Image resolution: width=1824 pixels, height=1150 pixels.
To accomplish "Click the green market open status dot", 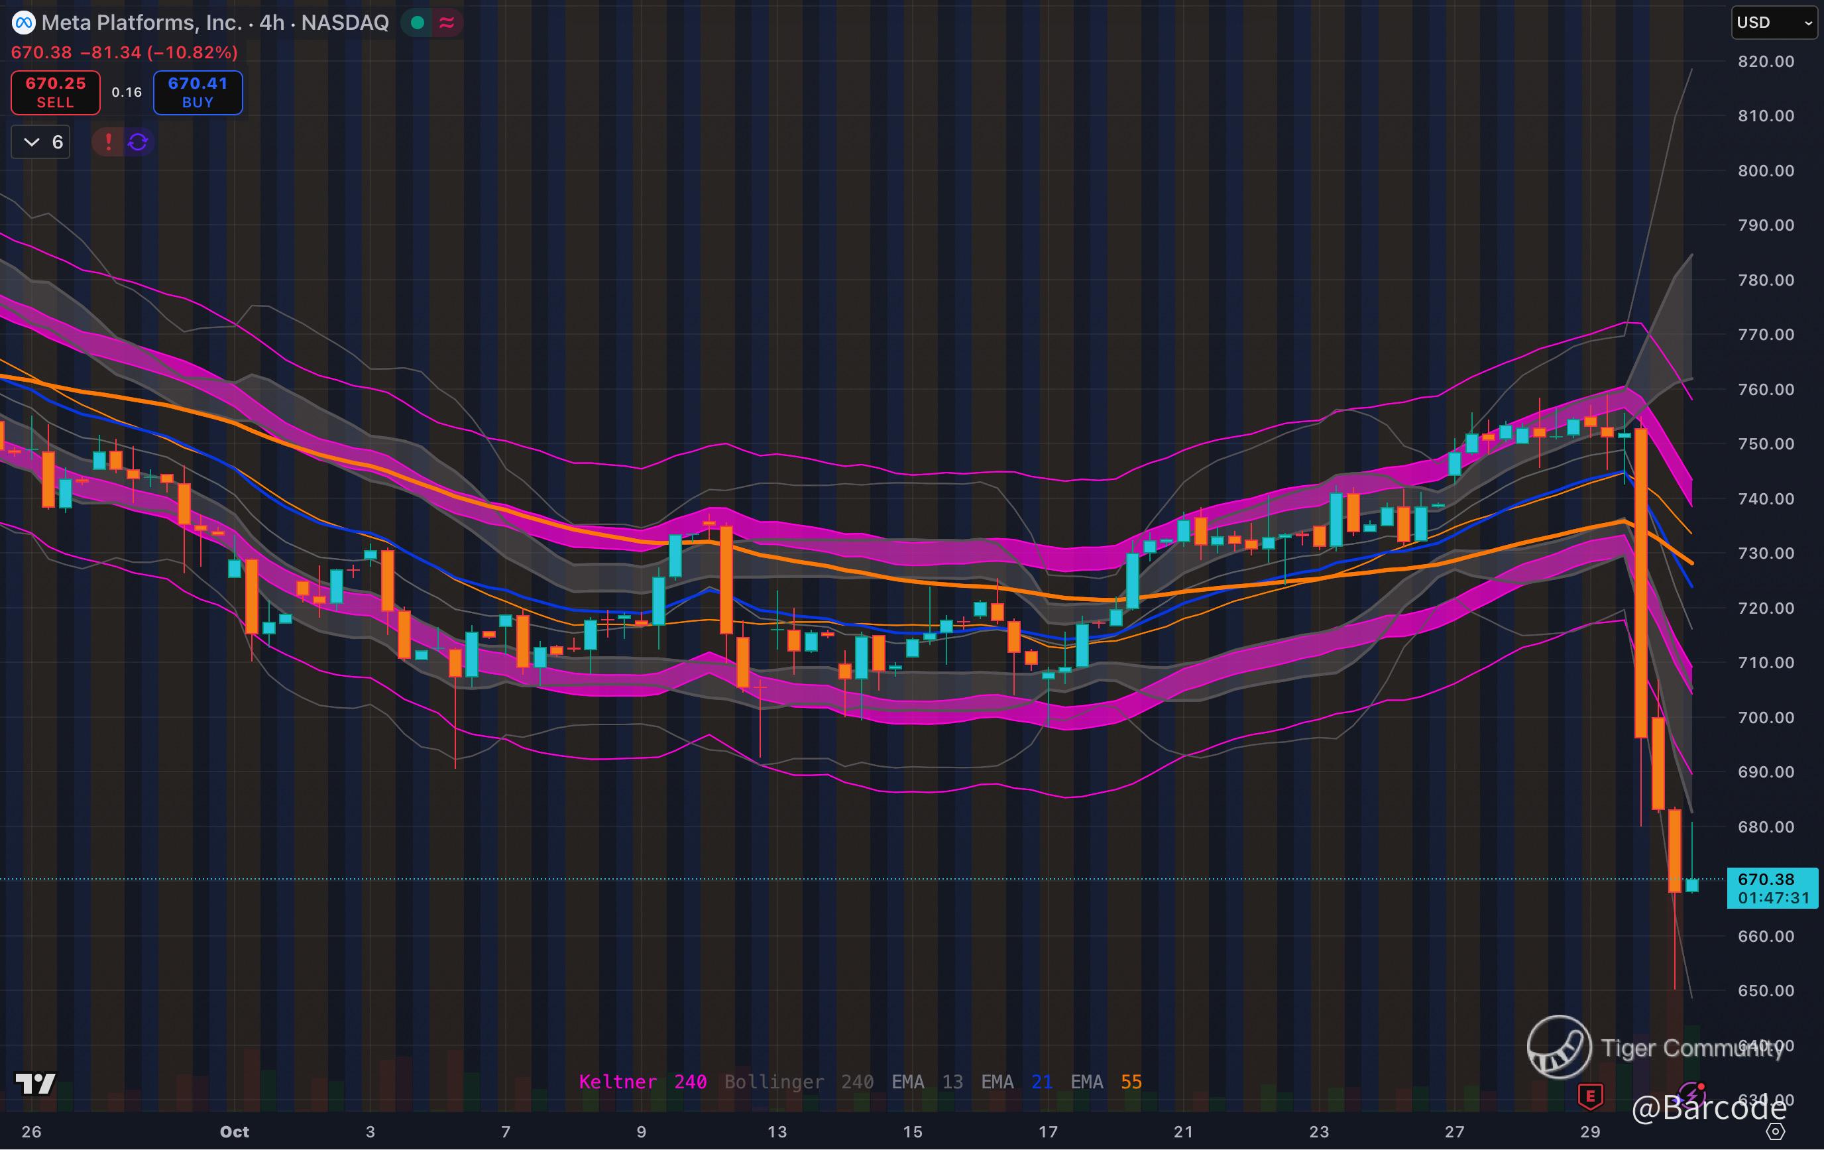I will coord(417,23).
